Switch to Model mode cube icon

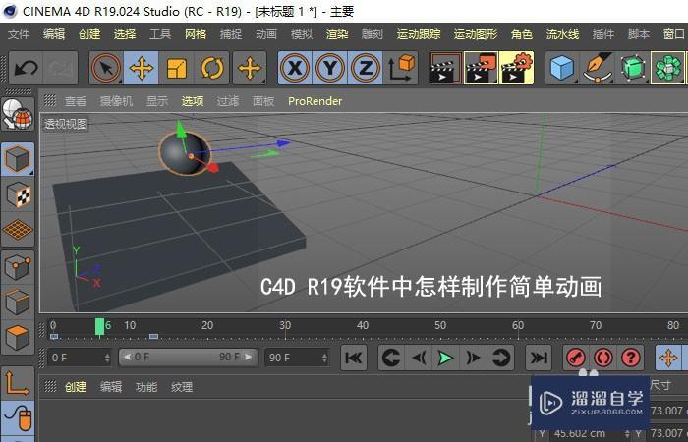click(x=18, y=159)
